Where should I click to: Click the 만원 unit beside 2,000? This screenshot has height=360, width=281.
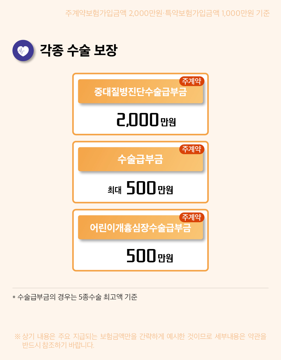tap(168, 122)
